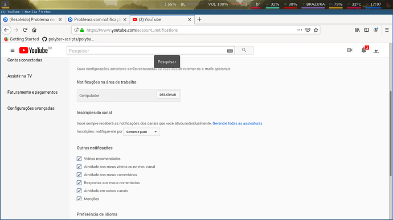This screenshot has height=220, width=393.
Task: Save page to Pocket
Action: click(x=308, y=30)
